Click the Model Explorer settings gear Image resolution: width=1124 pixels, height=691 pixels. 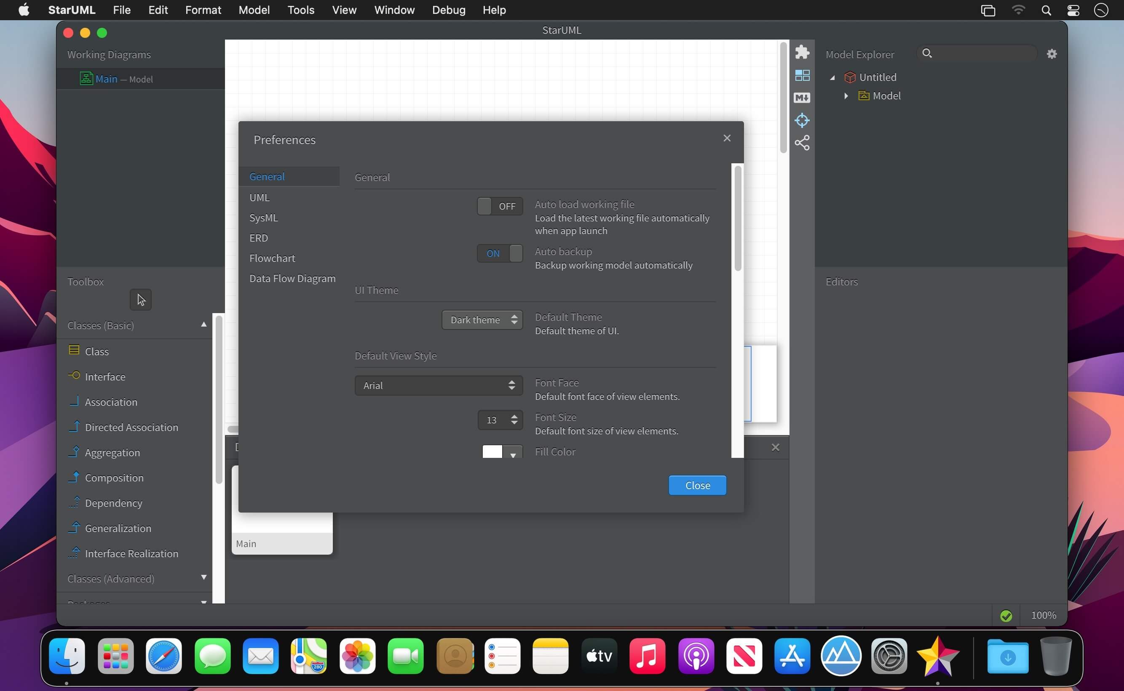1052,54
